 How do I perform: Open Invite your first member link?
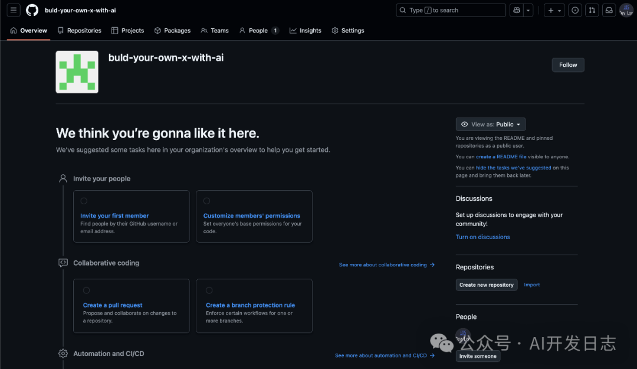pyautogui.click(x=114, y=215)
